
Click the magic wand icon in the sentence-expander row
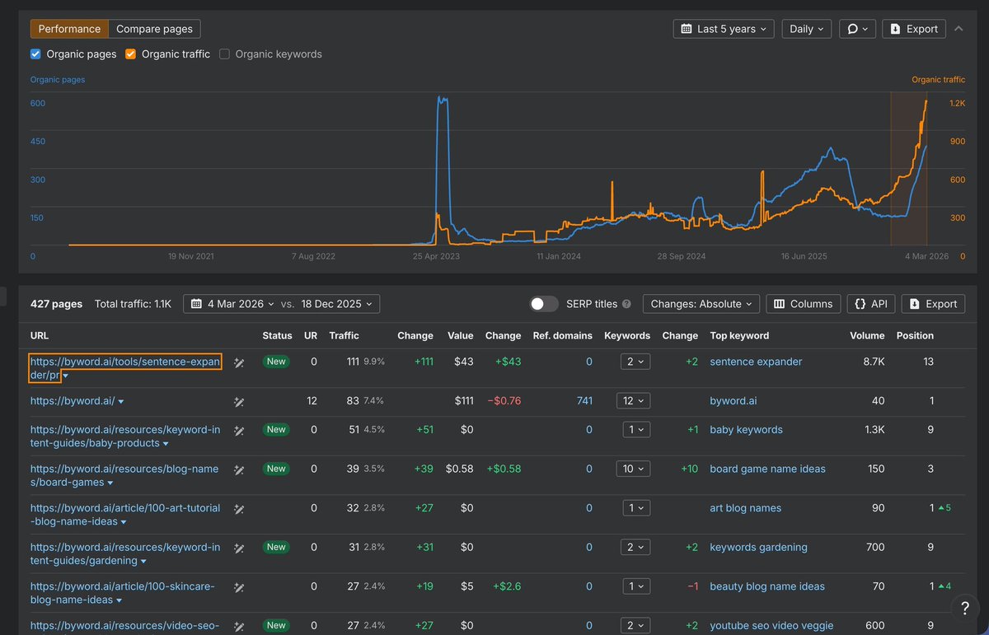239,362
